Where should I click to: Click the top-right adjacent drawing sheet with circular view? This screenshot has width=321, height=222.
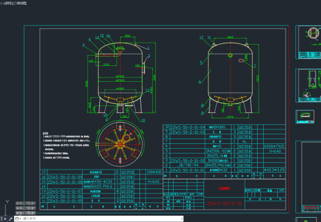[x=308, y=42]
